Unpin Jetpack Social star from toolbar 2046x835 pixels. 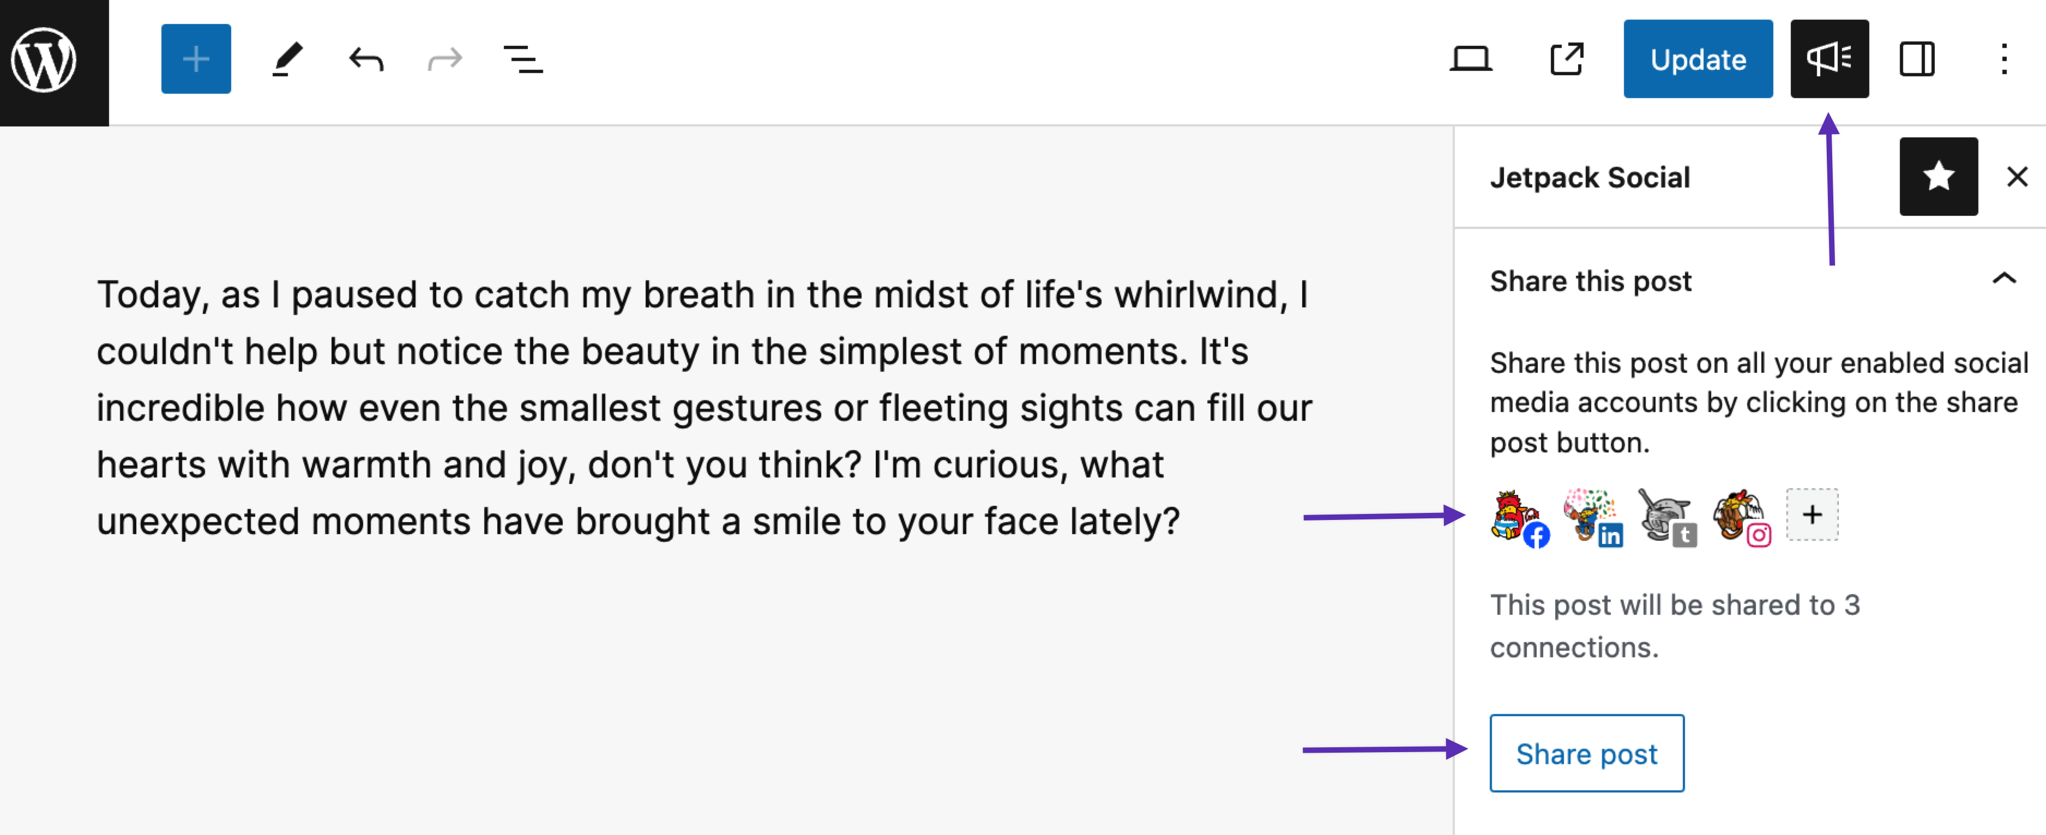pos(1937,176)
